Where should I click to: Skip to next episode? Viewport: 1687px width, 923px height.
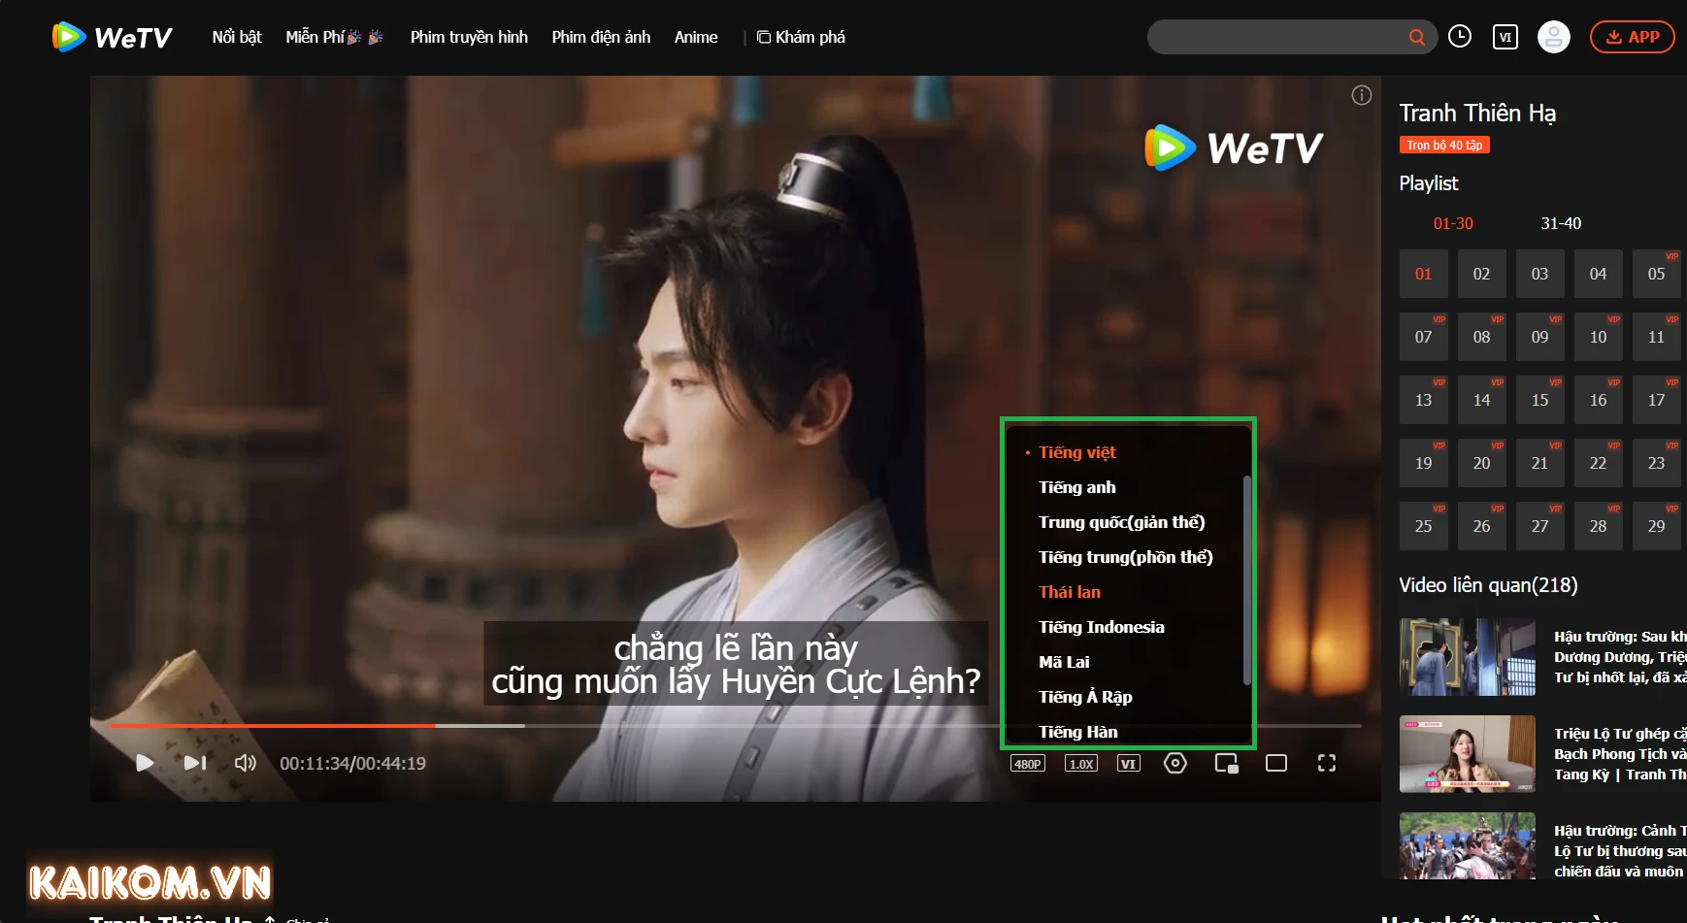[195, 763]
